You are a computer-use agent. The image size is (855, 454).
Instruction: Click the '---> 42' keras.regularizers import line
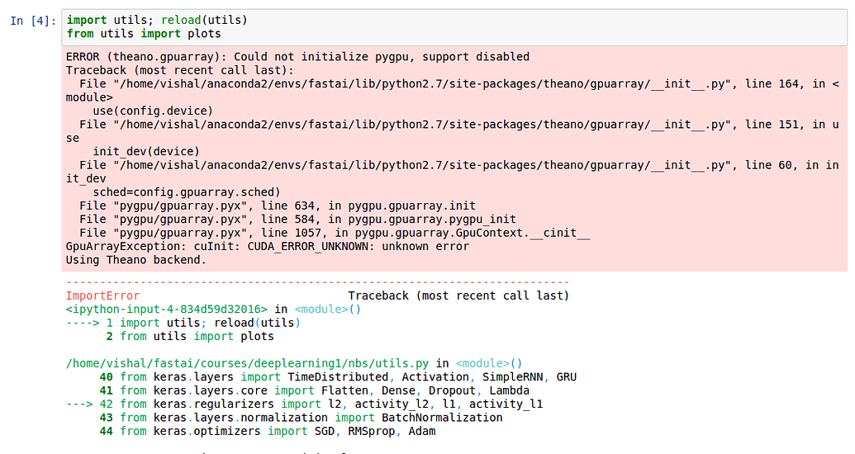point(304,404)
